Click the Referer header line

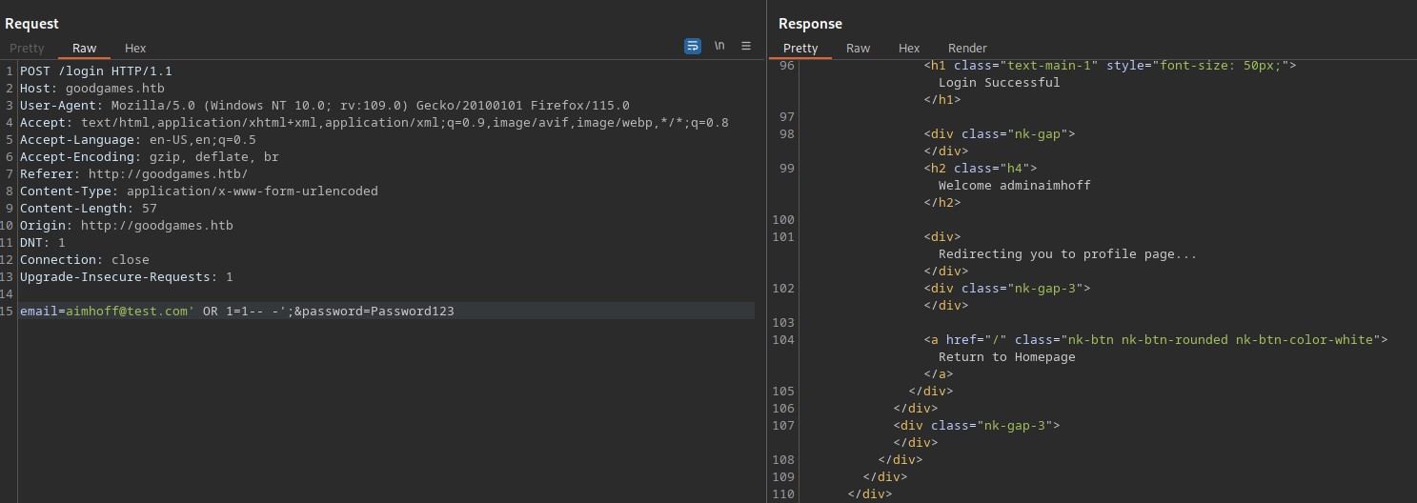(134, 174)
